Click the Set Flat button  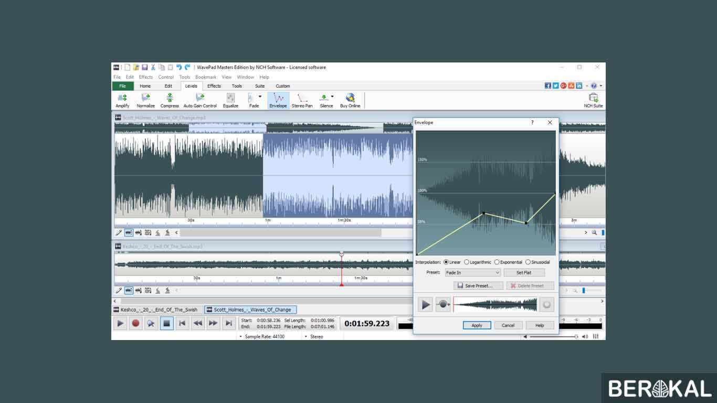[x=524, y=273]
